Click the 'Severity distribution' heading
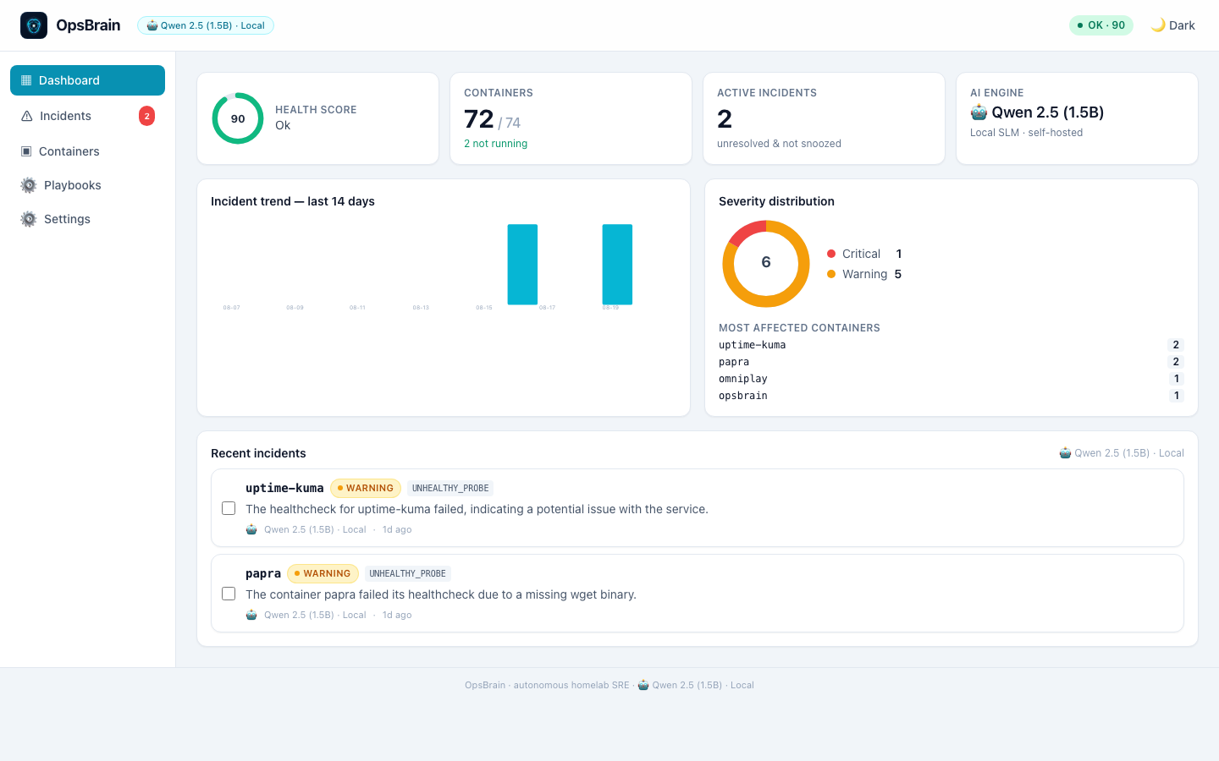 click(776, 201)
